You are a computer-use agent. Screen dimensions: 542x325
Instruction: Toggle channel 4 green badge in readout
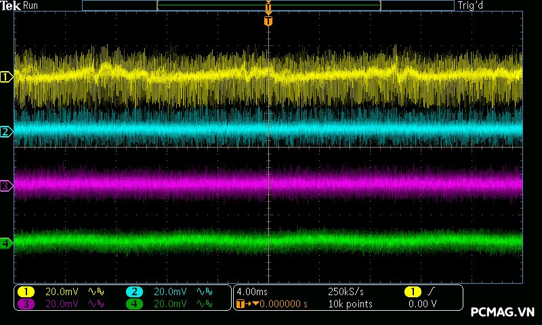(x=134, y=304)
